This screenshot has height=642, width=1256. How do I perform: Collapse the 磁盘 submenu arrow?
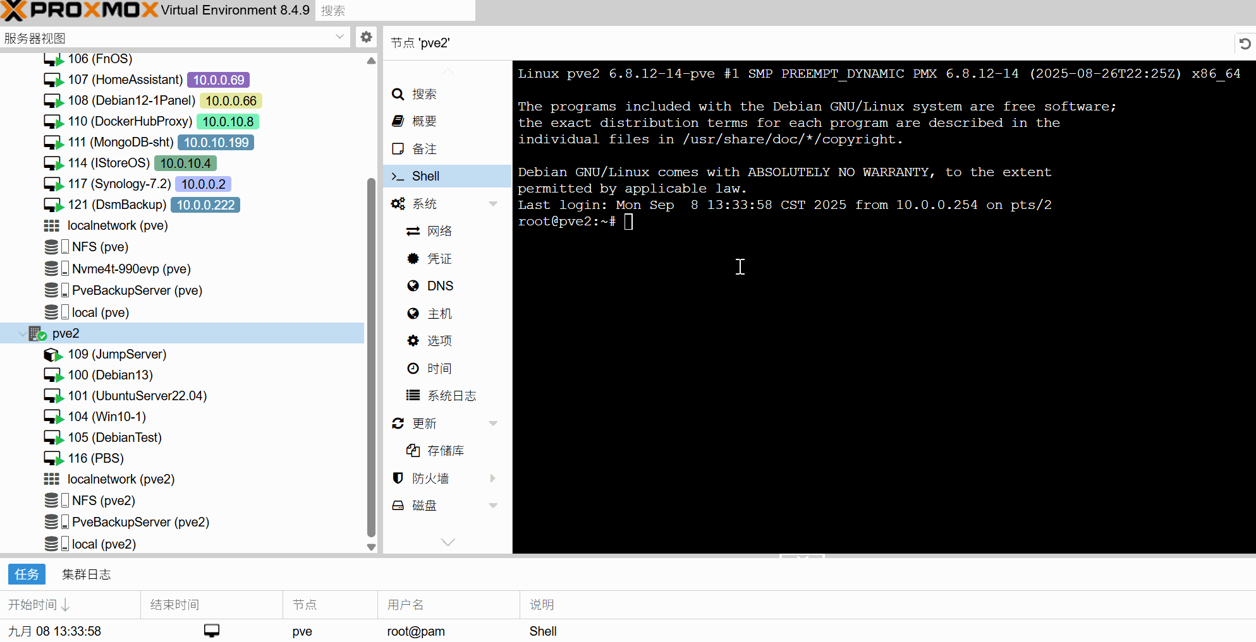pos(493,506)
